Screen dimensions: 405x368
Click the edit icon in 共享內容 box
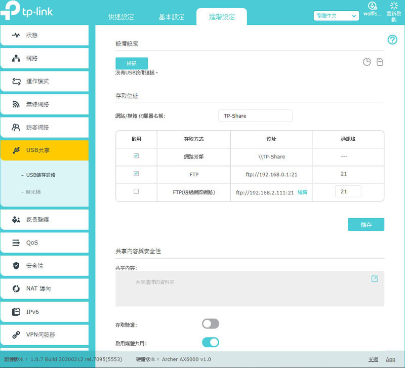click(x=375, y=278)
